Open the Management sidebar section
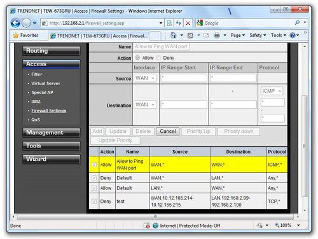 coord(52,133)
